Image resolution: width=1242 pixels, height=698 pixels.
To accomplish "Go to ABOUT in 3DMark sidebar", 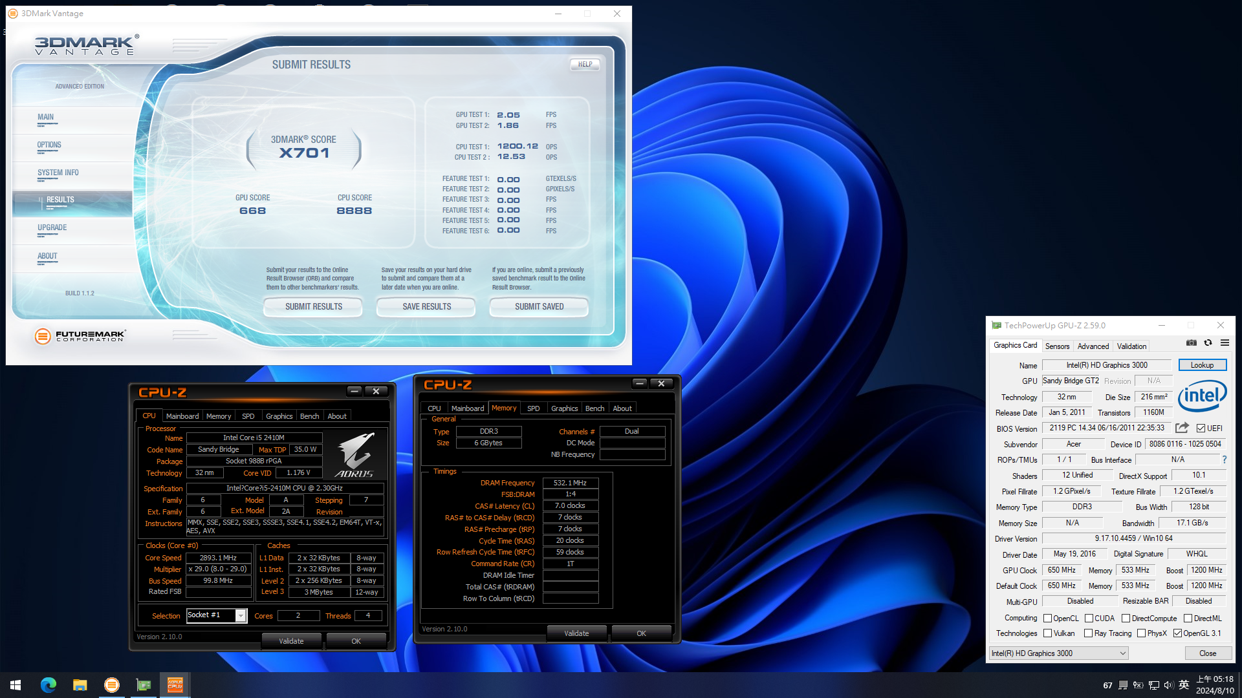I will [47, 257].
